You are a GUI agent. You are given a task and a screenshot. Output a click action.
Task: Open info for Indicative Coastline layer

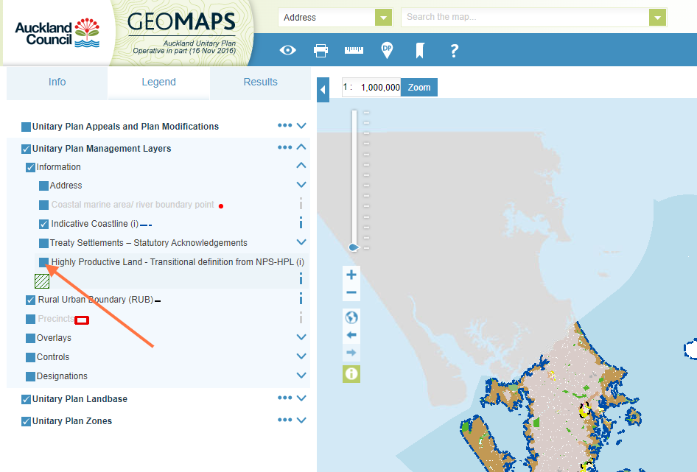(301, 222)
